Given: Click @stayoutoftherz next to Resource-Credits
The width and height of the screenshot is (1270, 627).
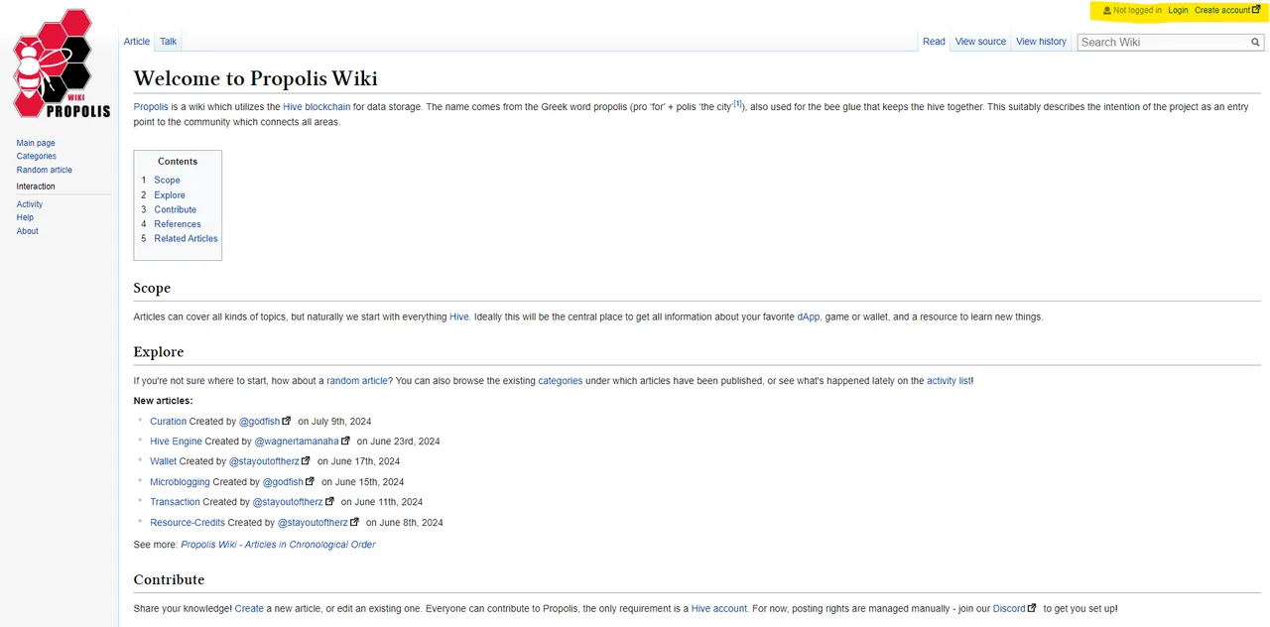Looking at the screenshot, I should 313,523.
